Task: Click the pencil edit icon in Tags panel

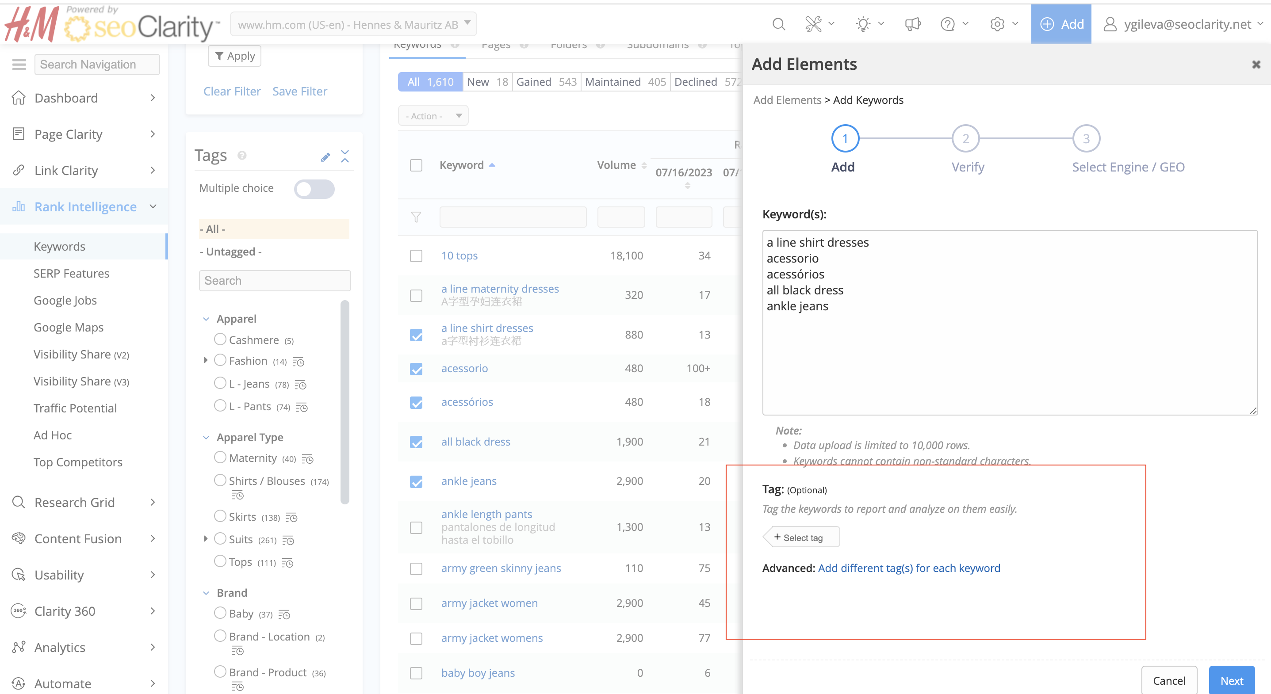Action: tap(325, 157)
